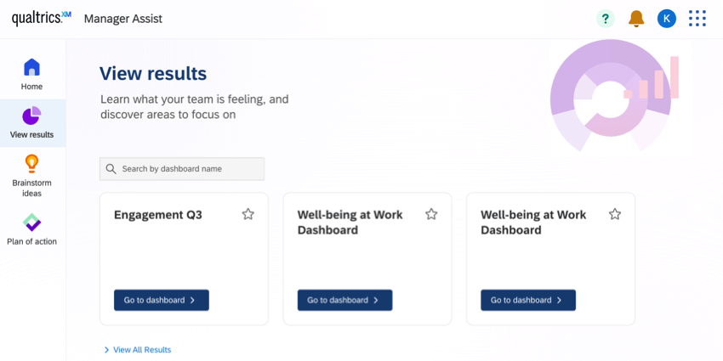The width and height of the screenshot is (723, 361).
Task: Open the user account avatar K
Action: (x=667, y=19)
